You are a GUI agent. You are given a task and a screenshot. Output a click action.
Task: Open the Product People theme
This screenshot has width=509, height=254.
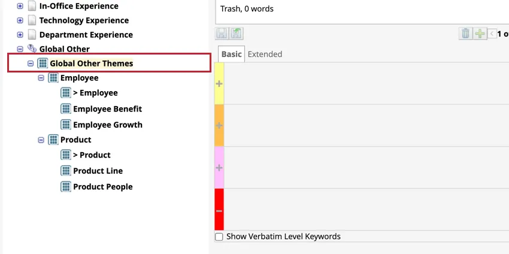[x=102, y=186]
